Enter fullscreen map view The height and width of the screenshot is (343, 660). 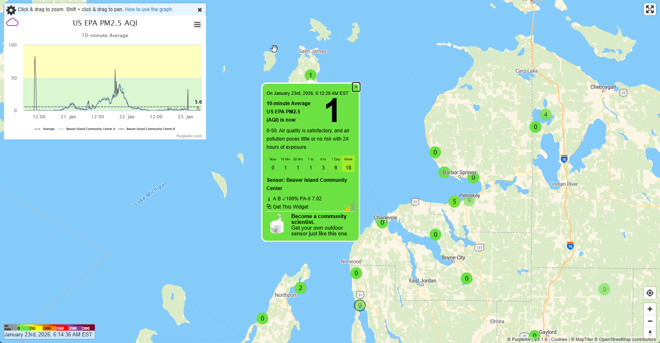pos(650,9)
